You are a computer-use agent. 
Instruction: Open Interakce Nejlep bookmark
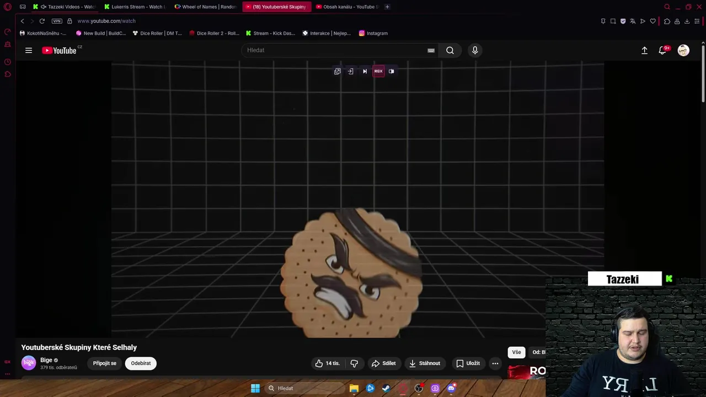(327, 33)
